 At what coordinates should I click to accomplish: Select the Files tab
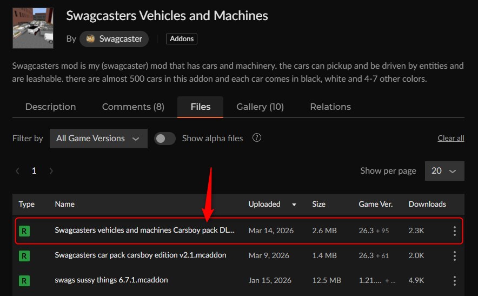[x=200, y=107]
